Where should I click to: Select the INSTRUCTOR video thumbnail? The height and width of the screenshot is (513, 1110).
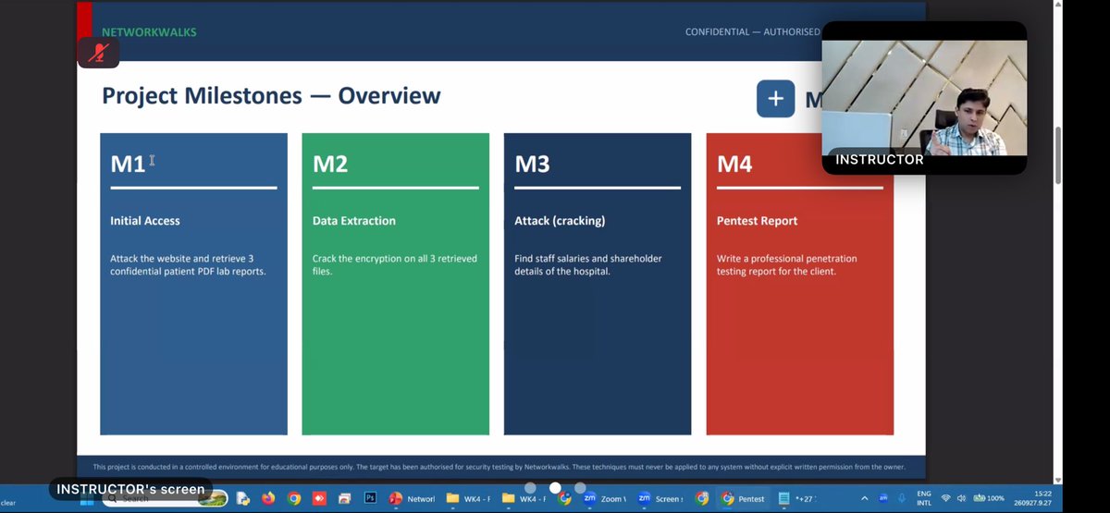[x=924, y=97]
